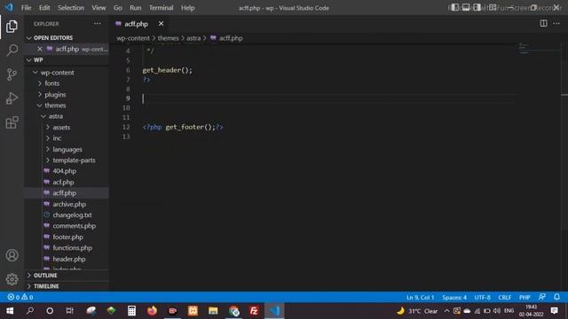The image size is (568, 319).
Task: Open File Explorer from the taskbar
Action: [213, 311]
